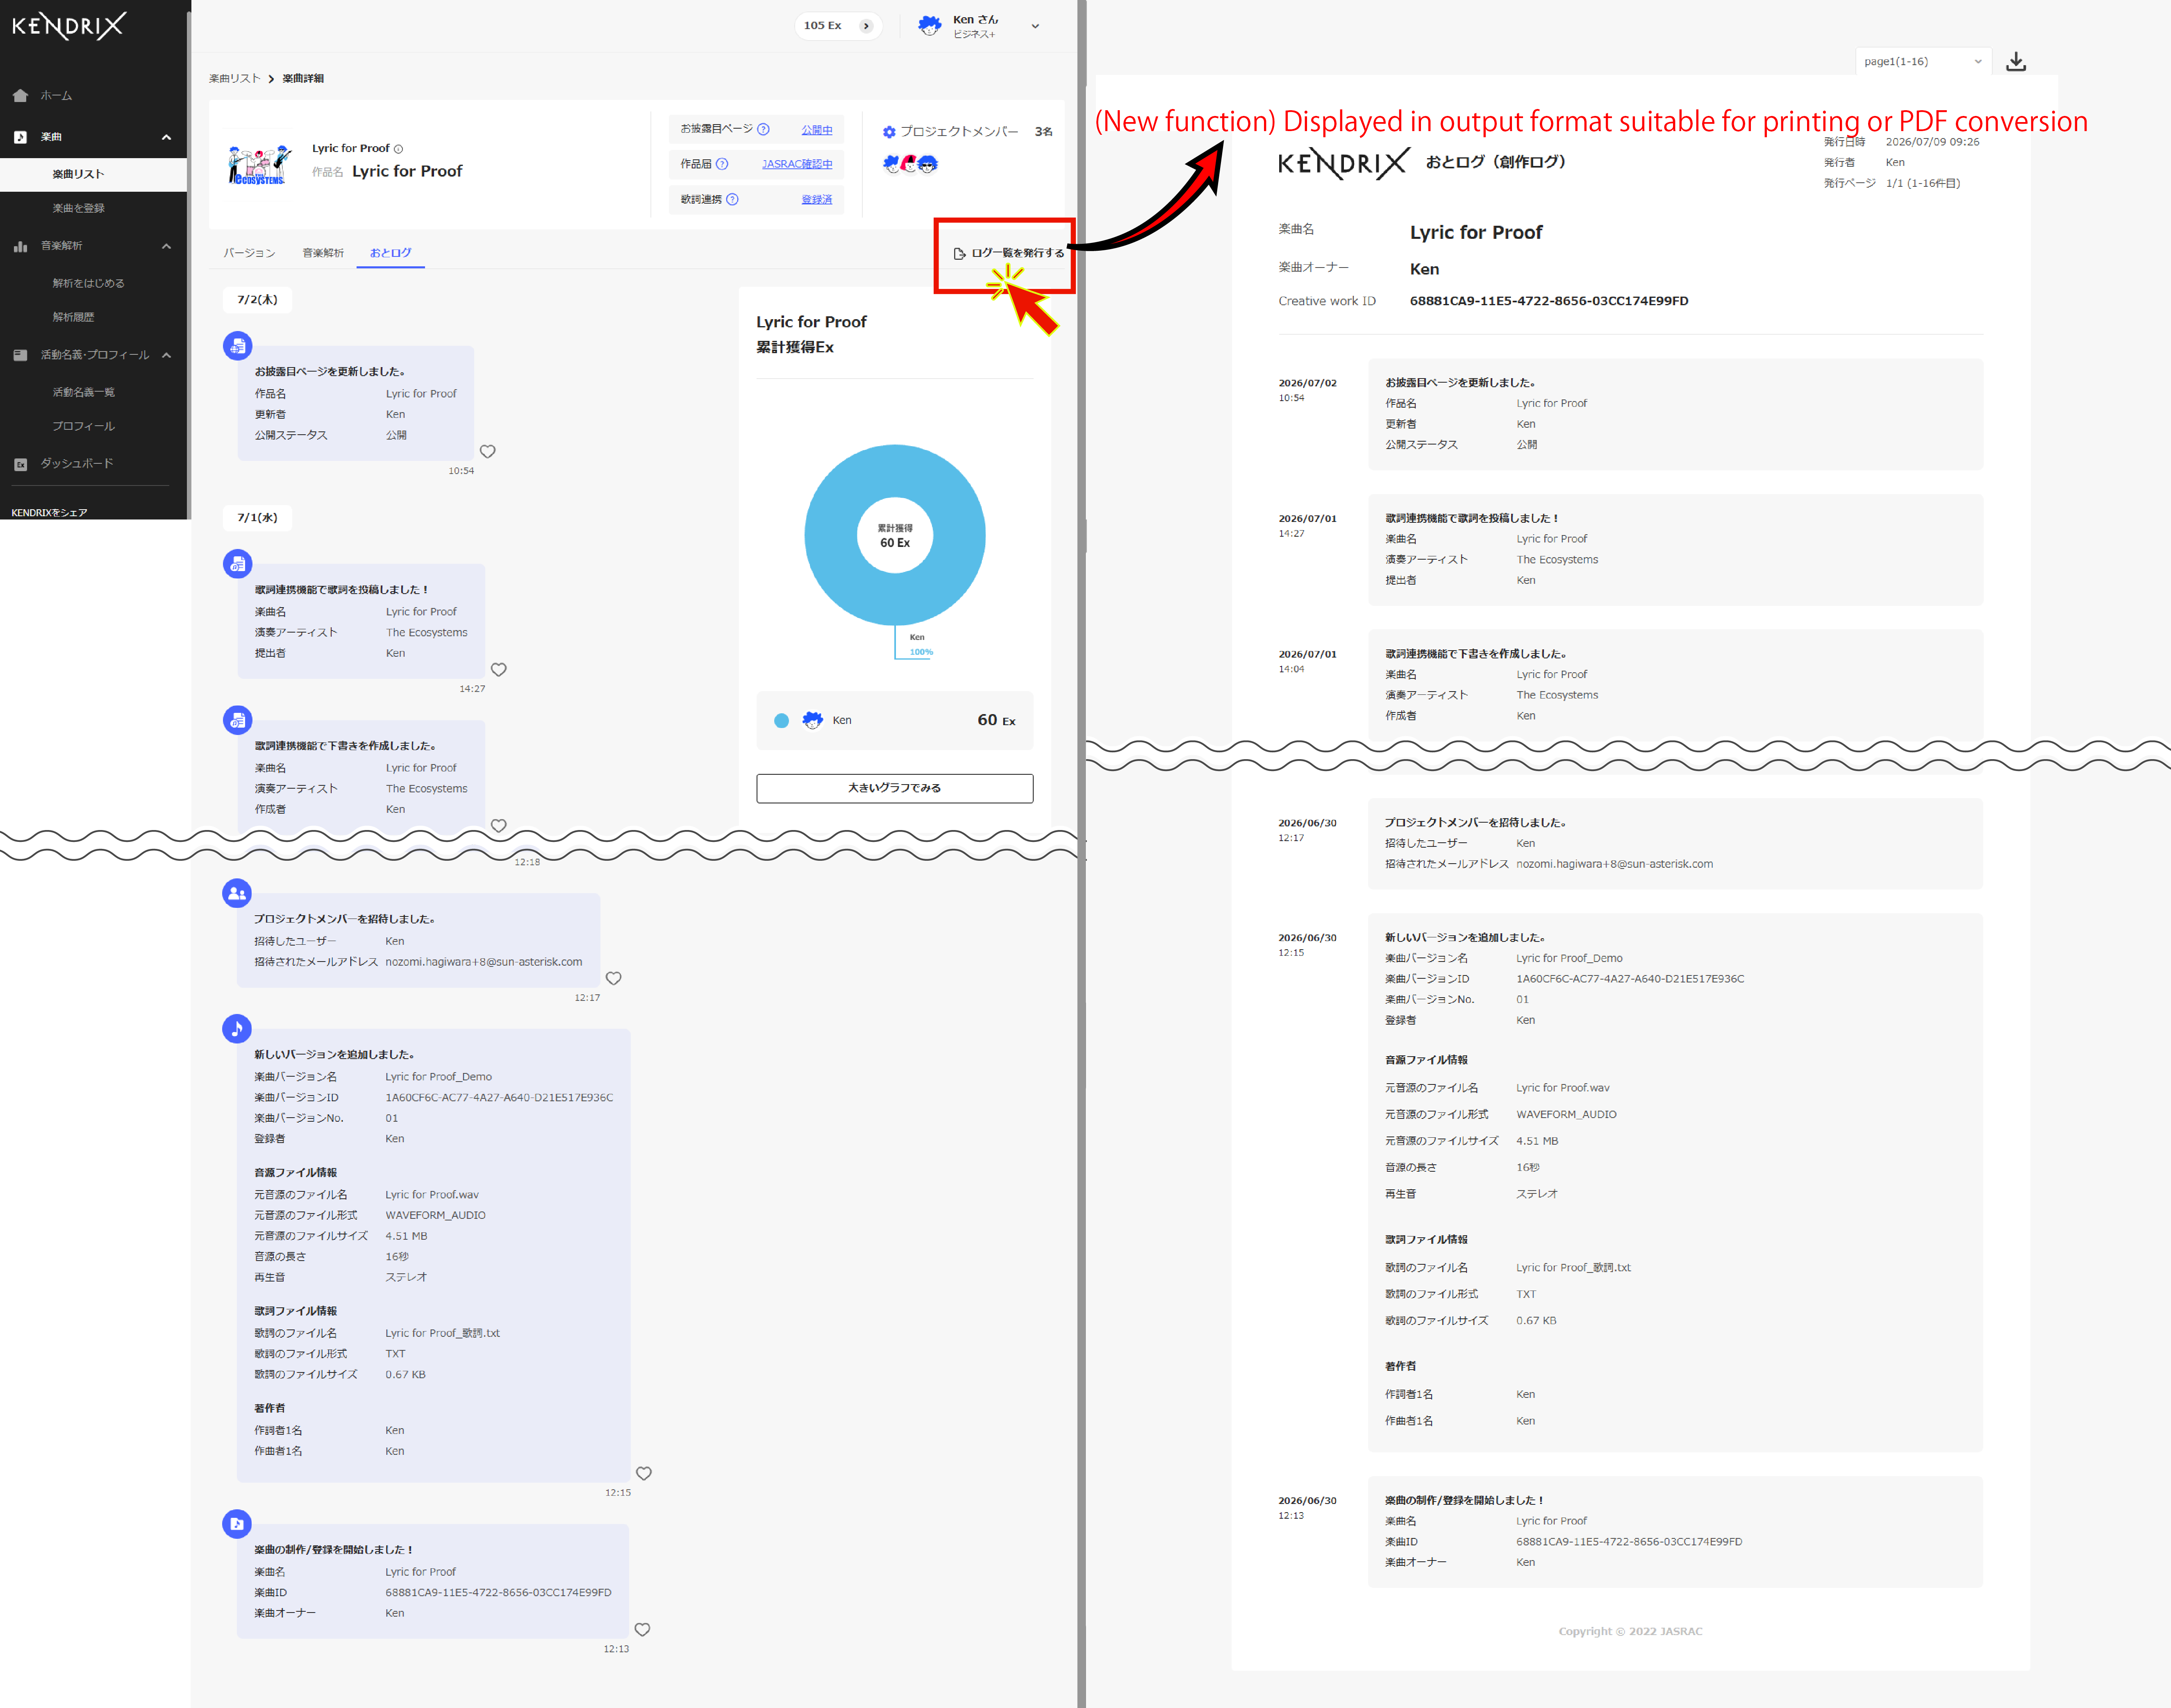Switch to the 音楽解析 tab
Viewport: 2171px width, 1708px height.
pyautogui.click(x=323, y=253)
